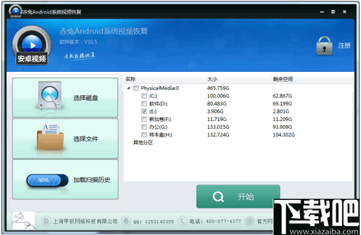361x235 pixels.
Task: Click the 104.302G free space value
Action: [284, 135]
